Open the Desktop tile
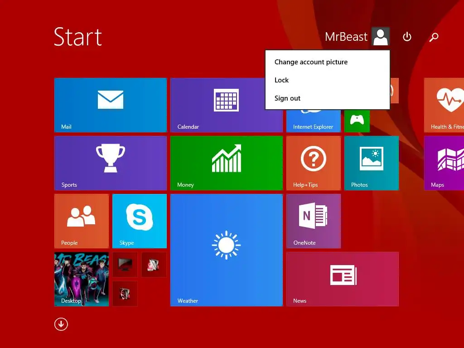 82,279
